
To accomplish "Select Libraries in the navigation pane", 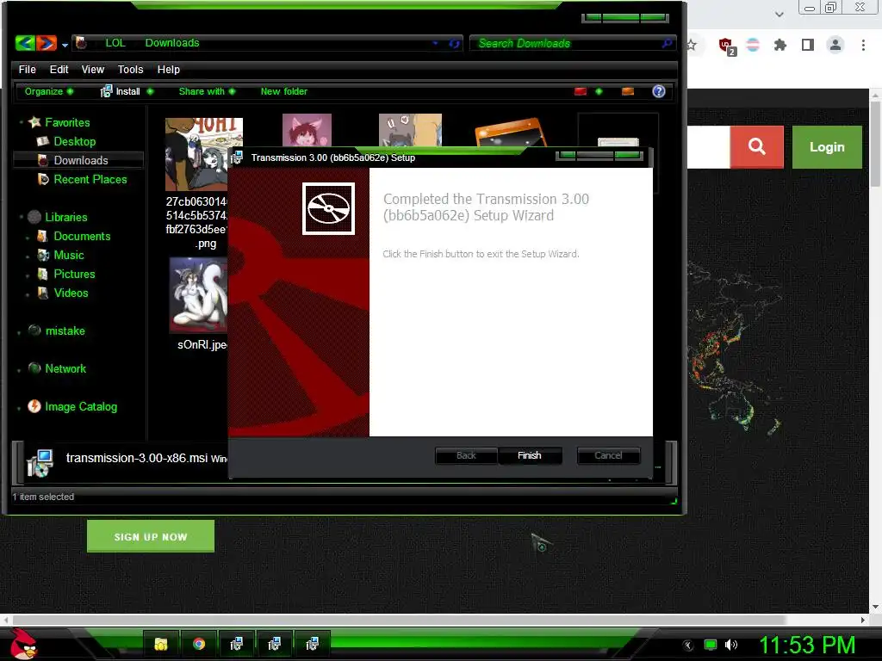I will pos(65,217).
